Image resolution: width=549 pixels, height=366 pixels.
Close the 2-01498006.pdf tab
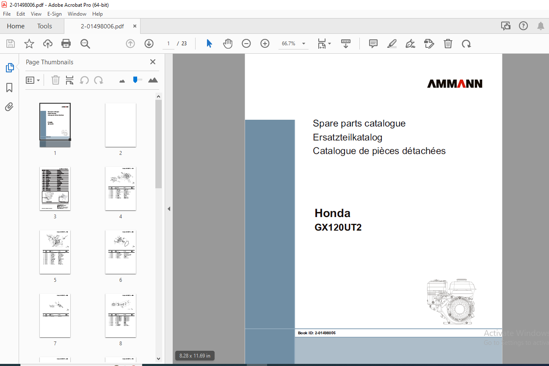click(x=135, y=26)
